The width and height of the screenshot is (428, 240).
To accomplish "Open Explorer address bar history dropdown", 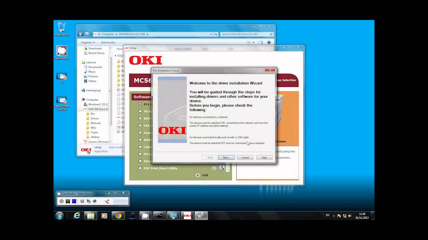I will (x=211, y=34).
